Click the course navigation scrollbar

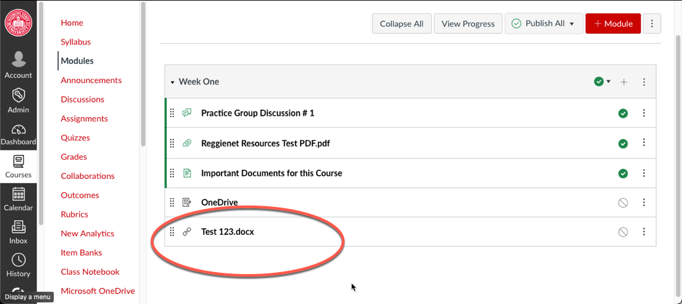coord(143,74)
